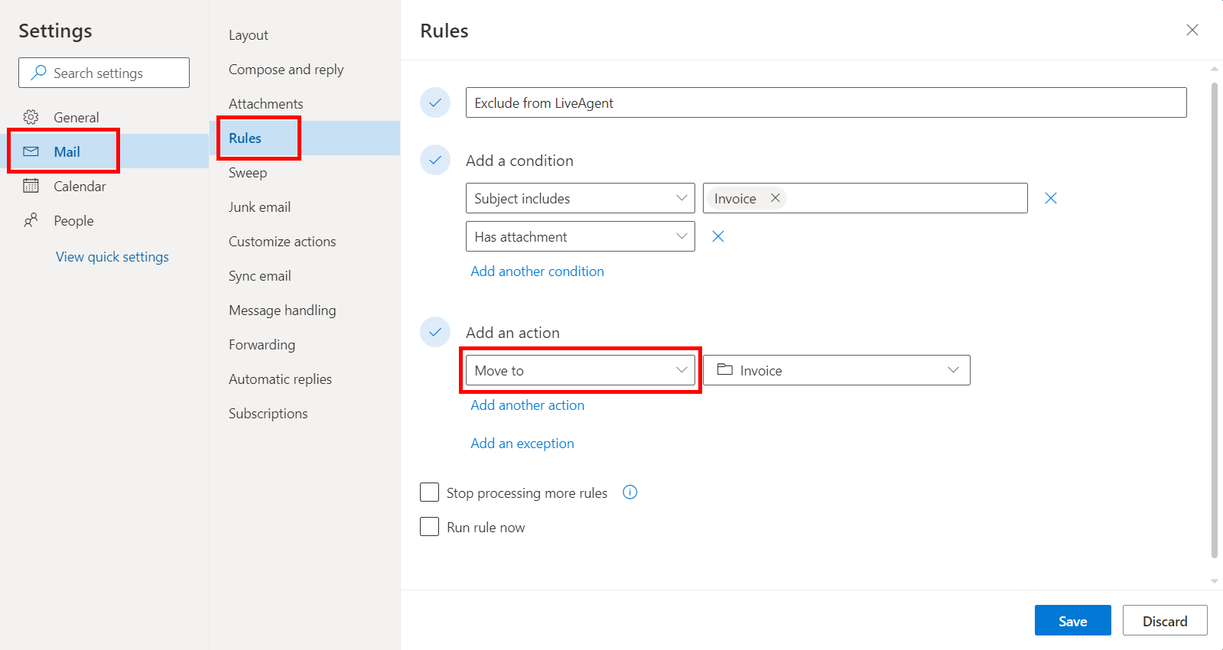Open the Move to action dropdown

(x=581, y=370)
